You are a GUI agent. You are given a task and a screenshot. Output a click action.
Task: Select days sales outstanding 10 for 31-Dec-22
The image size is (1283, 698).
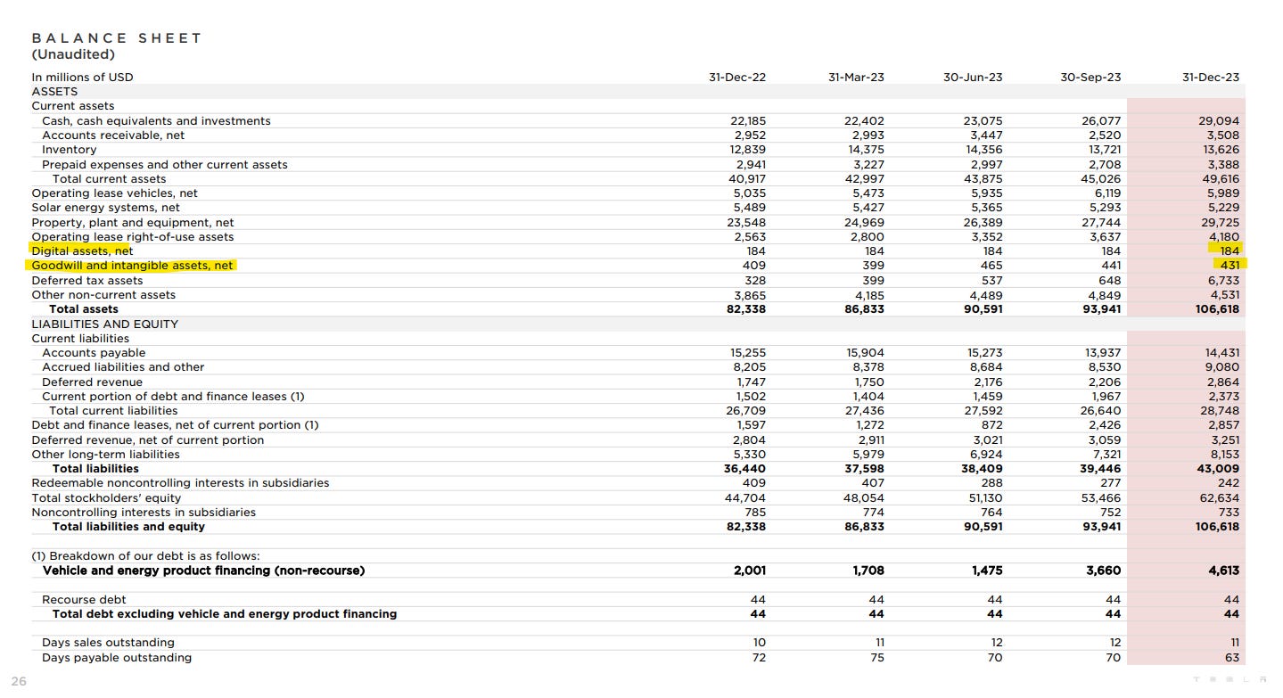(760, 643)
